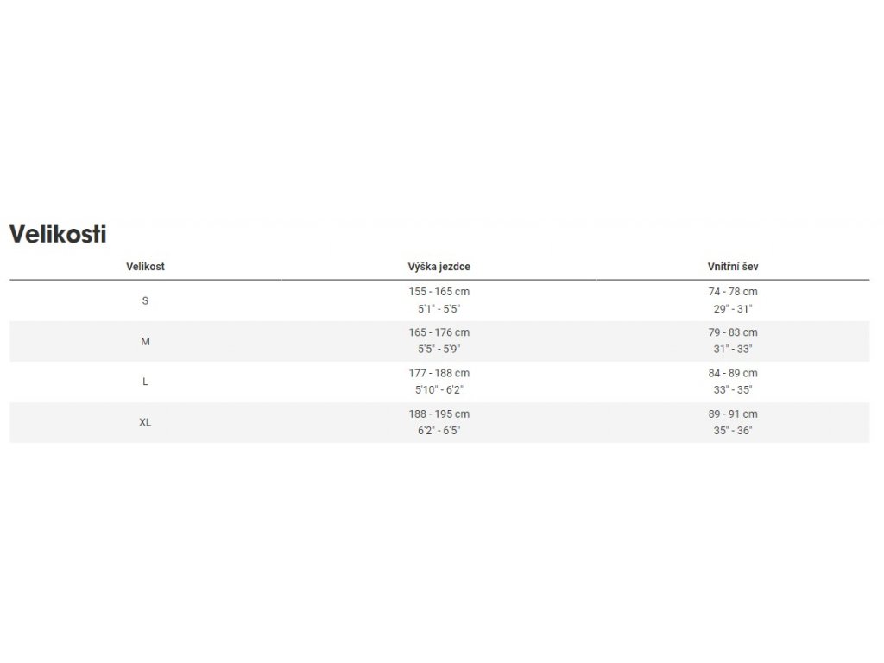884x663 pixels.
Task: Select the 188 - 195 cm height value
Action: coord(439,414)
